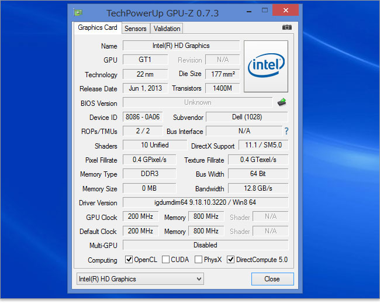Click the Technology field 22 nm
This screenshot has width=380, height=303.
[x=145, y=74]
